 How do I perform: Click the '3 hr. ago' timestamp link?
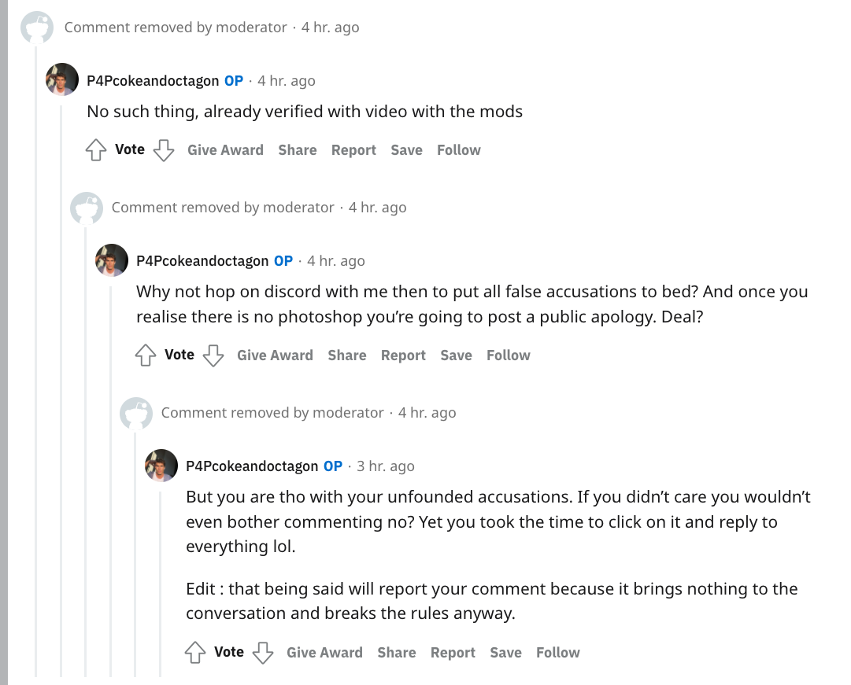tap(385, 466)
